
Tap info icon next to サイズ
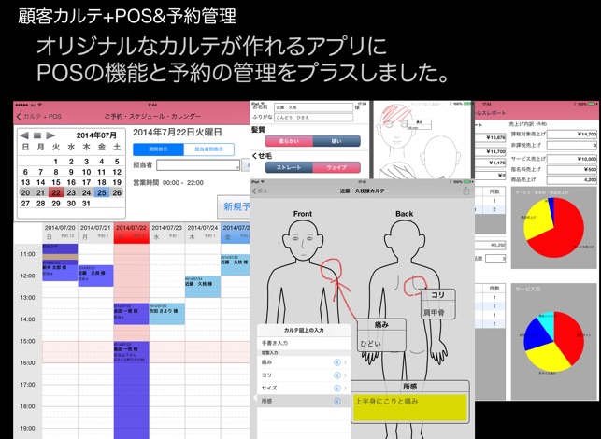point(336,388)
